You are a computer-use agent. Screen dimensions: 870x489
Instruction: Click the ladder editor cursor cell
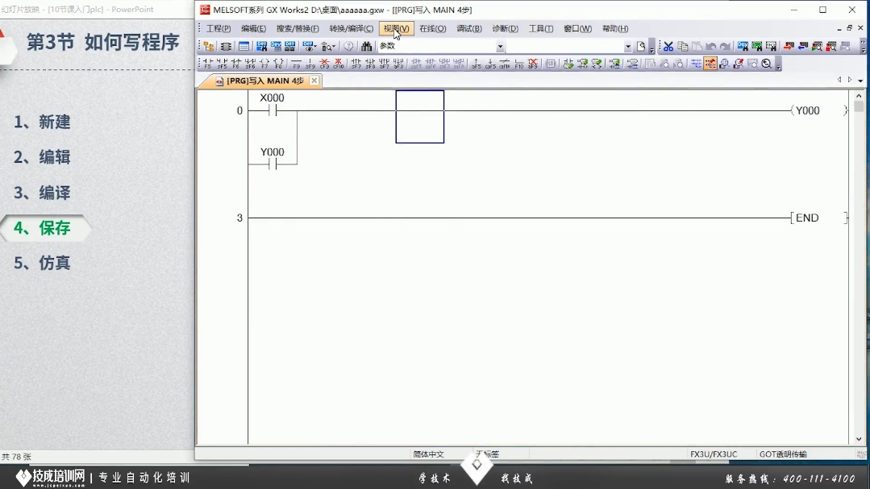pos(420,117)
